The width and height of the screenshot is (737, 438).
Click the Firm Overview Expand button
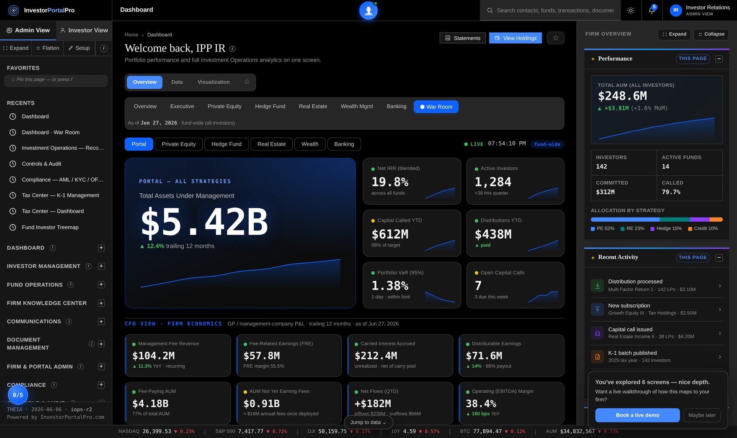click(x=674, y=34)
